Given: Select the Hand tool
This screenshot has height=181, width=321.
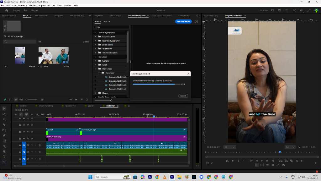Looking at the screenshot, I should (4, 151).
